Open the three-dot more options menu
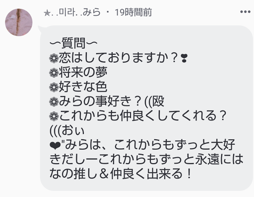This screenshot has height=197, width=254. pos(245,12)
